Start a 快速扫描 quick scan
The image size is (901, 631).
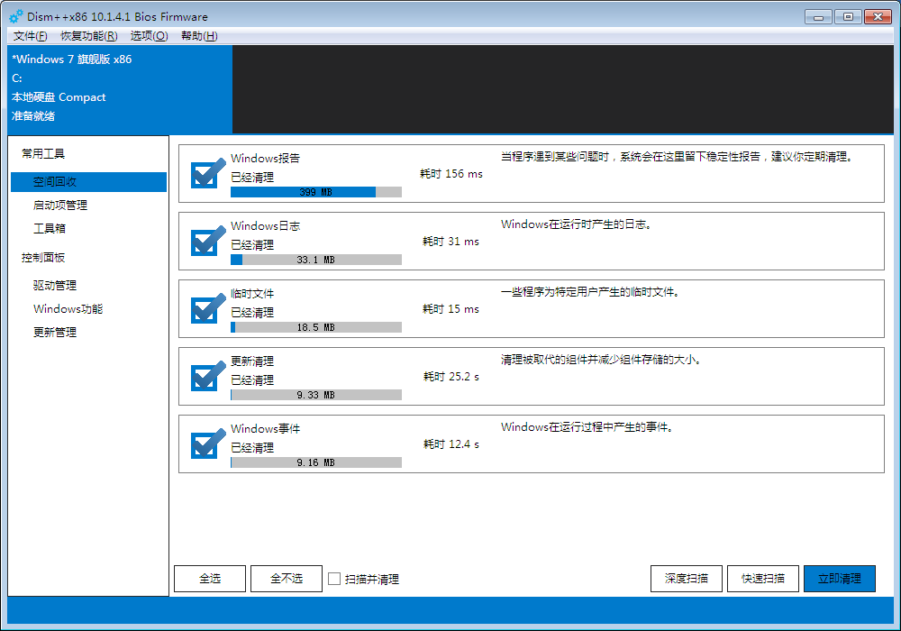click(762, 579)
